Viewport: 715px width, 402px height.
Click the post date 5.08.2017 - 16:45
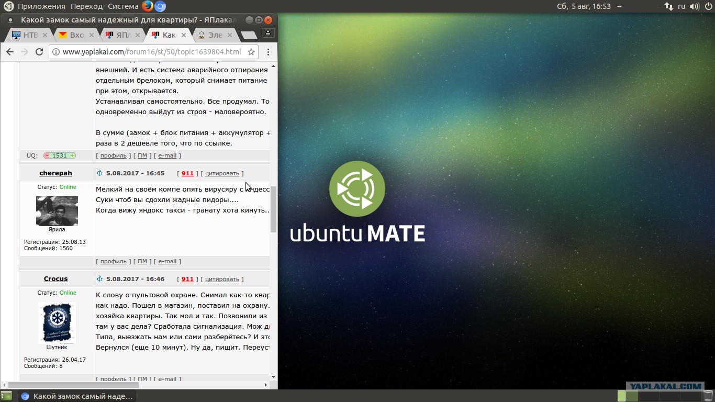click(x=135, y=173)
